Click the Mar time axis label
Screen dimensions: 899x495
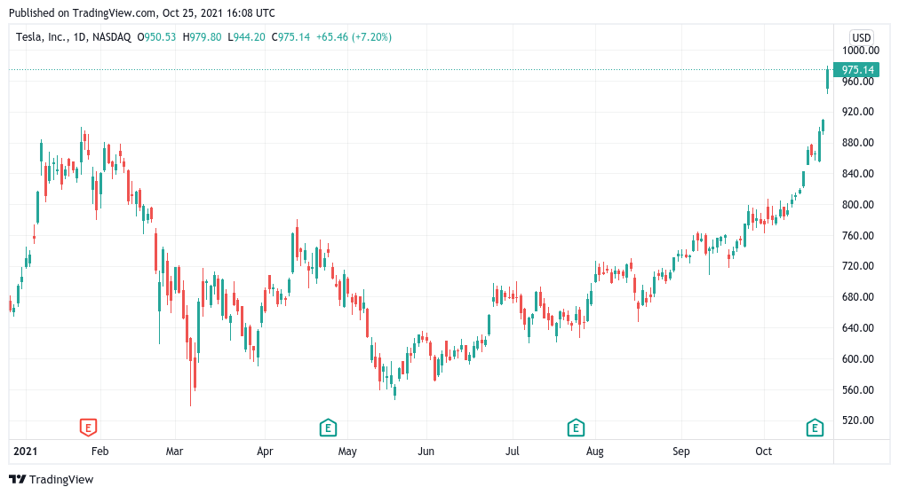click(174, 451)
